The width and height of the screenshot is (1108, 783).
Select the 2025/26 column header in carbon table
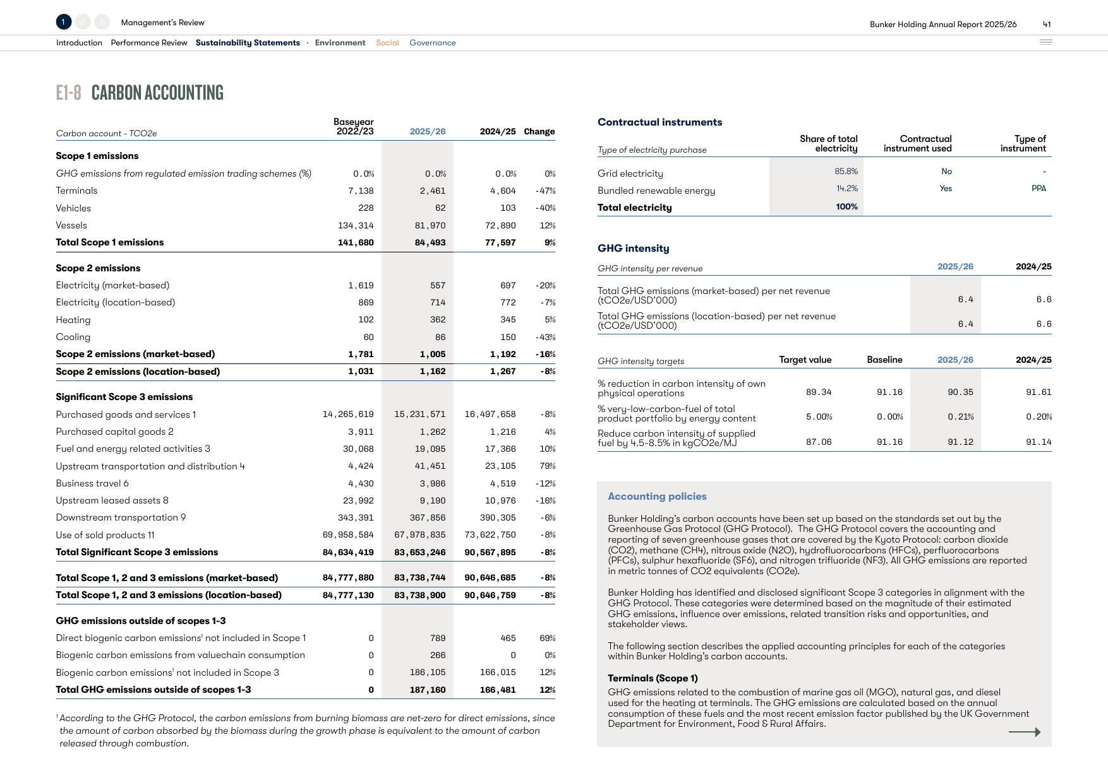click(428, 131)
